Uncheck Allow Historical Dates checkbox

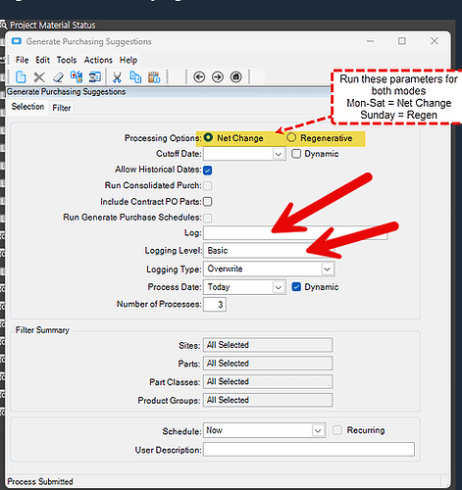pyautogui.click(x=207, y=170)
